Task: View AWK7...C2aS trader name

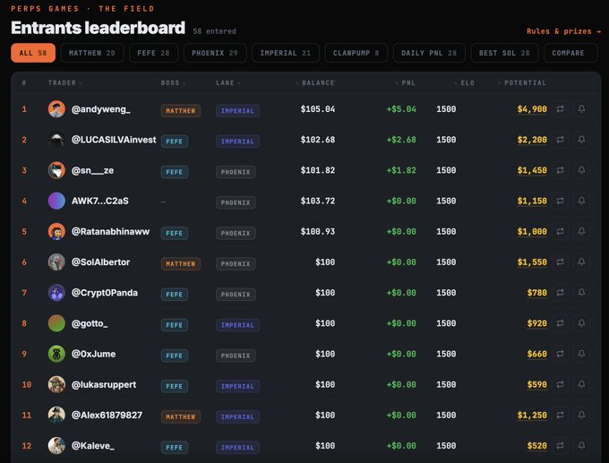Action: tap(99, 201)
